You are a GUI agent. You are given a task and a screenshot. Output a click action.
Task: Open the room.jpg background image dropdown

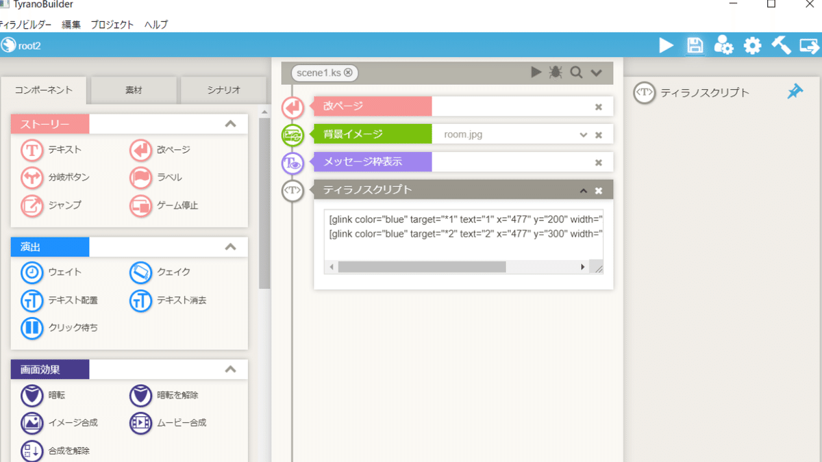583,135
